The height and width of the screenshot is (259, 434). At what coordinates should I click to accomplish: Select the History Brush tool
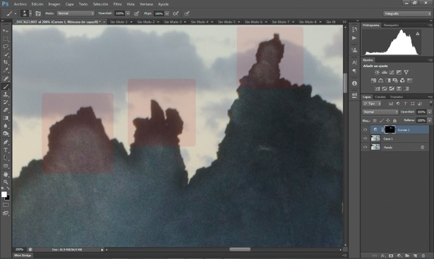tap(6, 102)
